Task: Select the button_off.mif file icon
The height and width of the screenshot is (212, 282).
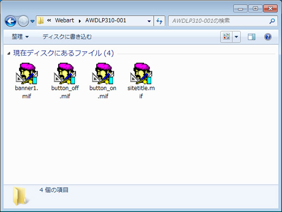Action: click(65, 74)
